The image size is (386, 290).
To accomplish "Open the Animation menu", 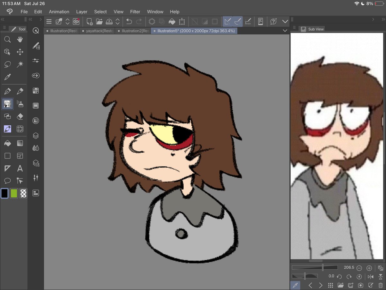I will 59,12.
